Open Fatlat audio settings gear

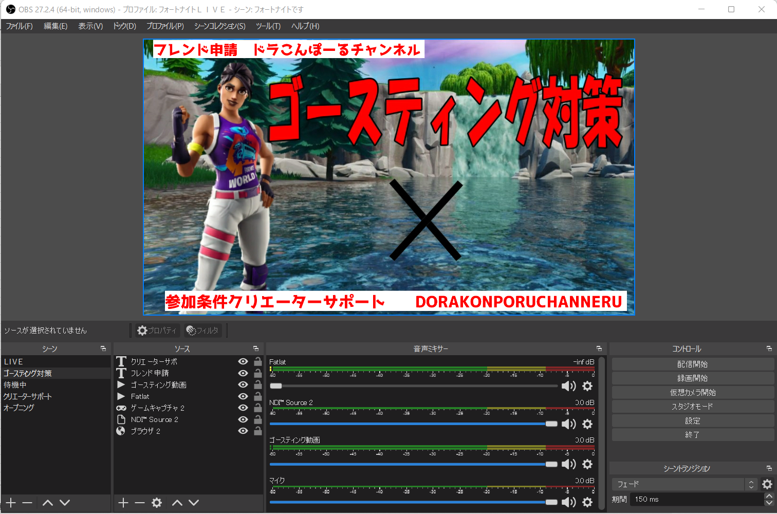point(587,386)
